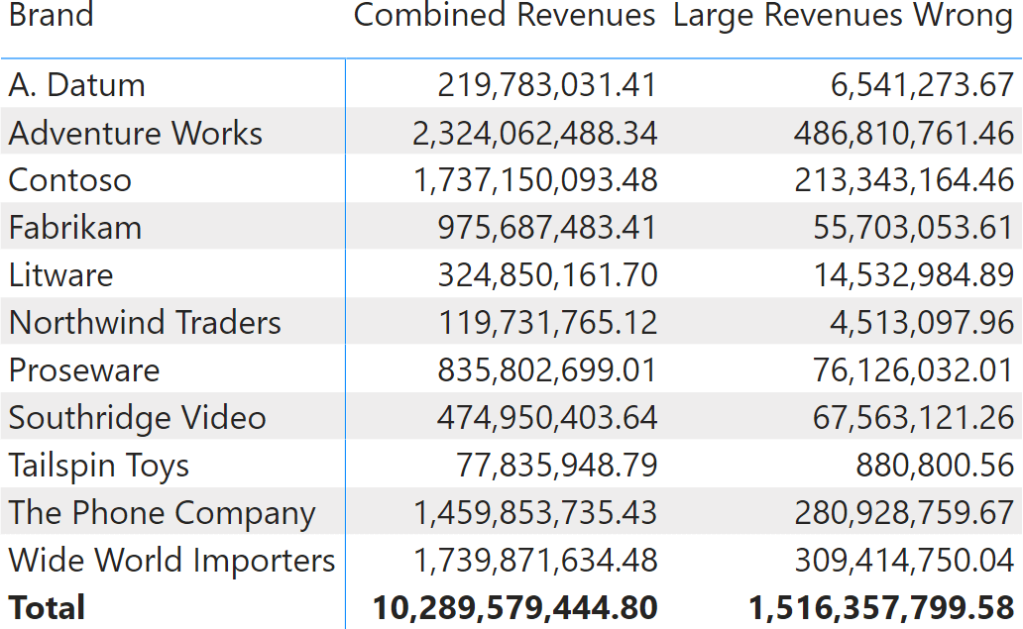Click the Large Revenues Wrong column header
Viewport: 1023px width, 629px height.
[x=843, y=16]
